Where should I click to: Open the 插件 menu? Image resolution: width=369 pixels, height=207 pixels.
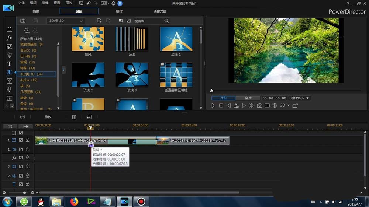(x=45, y=3)
